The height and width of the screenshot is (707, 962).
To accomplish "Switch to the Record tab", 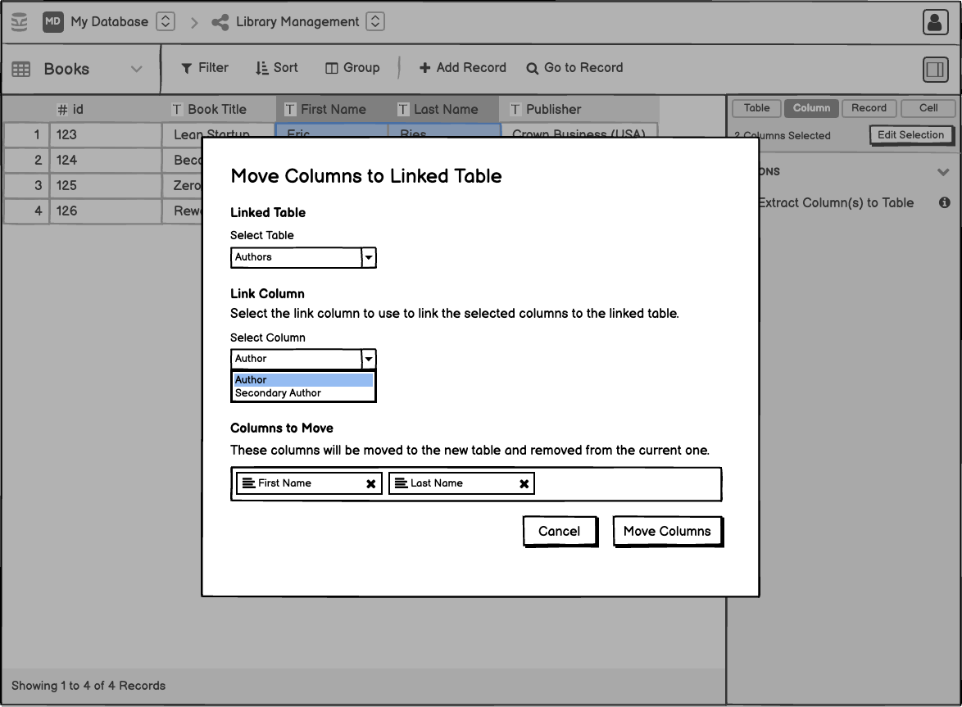I will 869,108.
